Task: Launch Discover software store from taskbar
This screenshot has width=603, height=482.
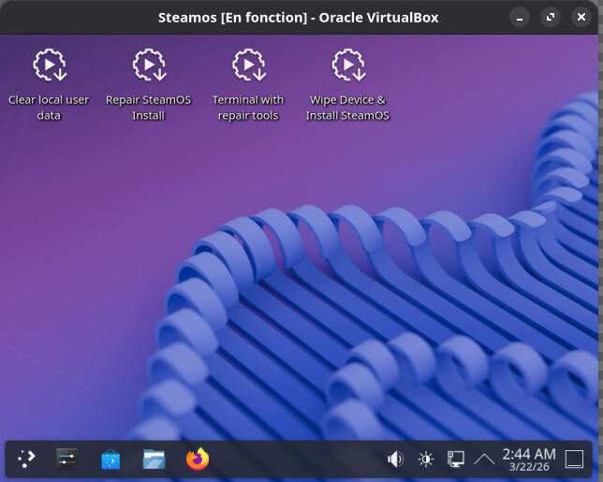Action: point(110,459)
